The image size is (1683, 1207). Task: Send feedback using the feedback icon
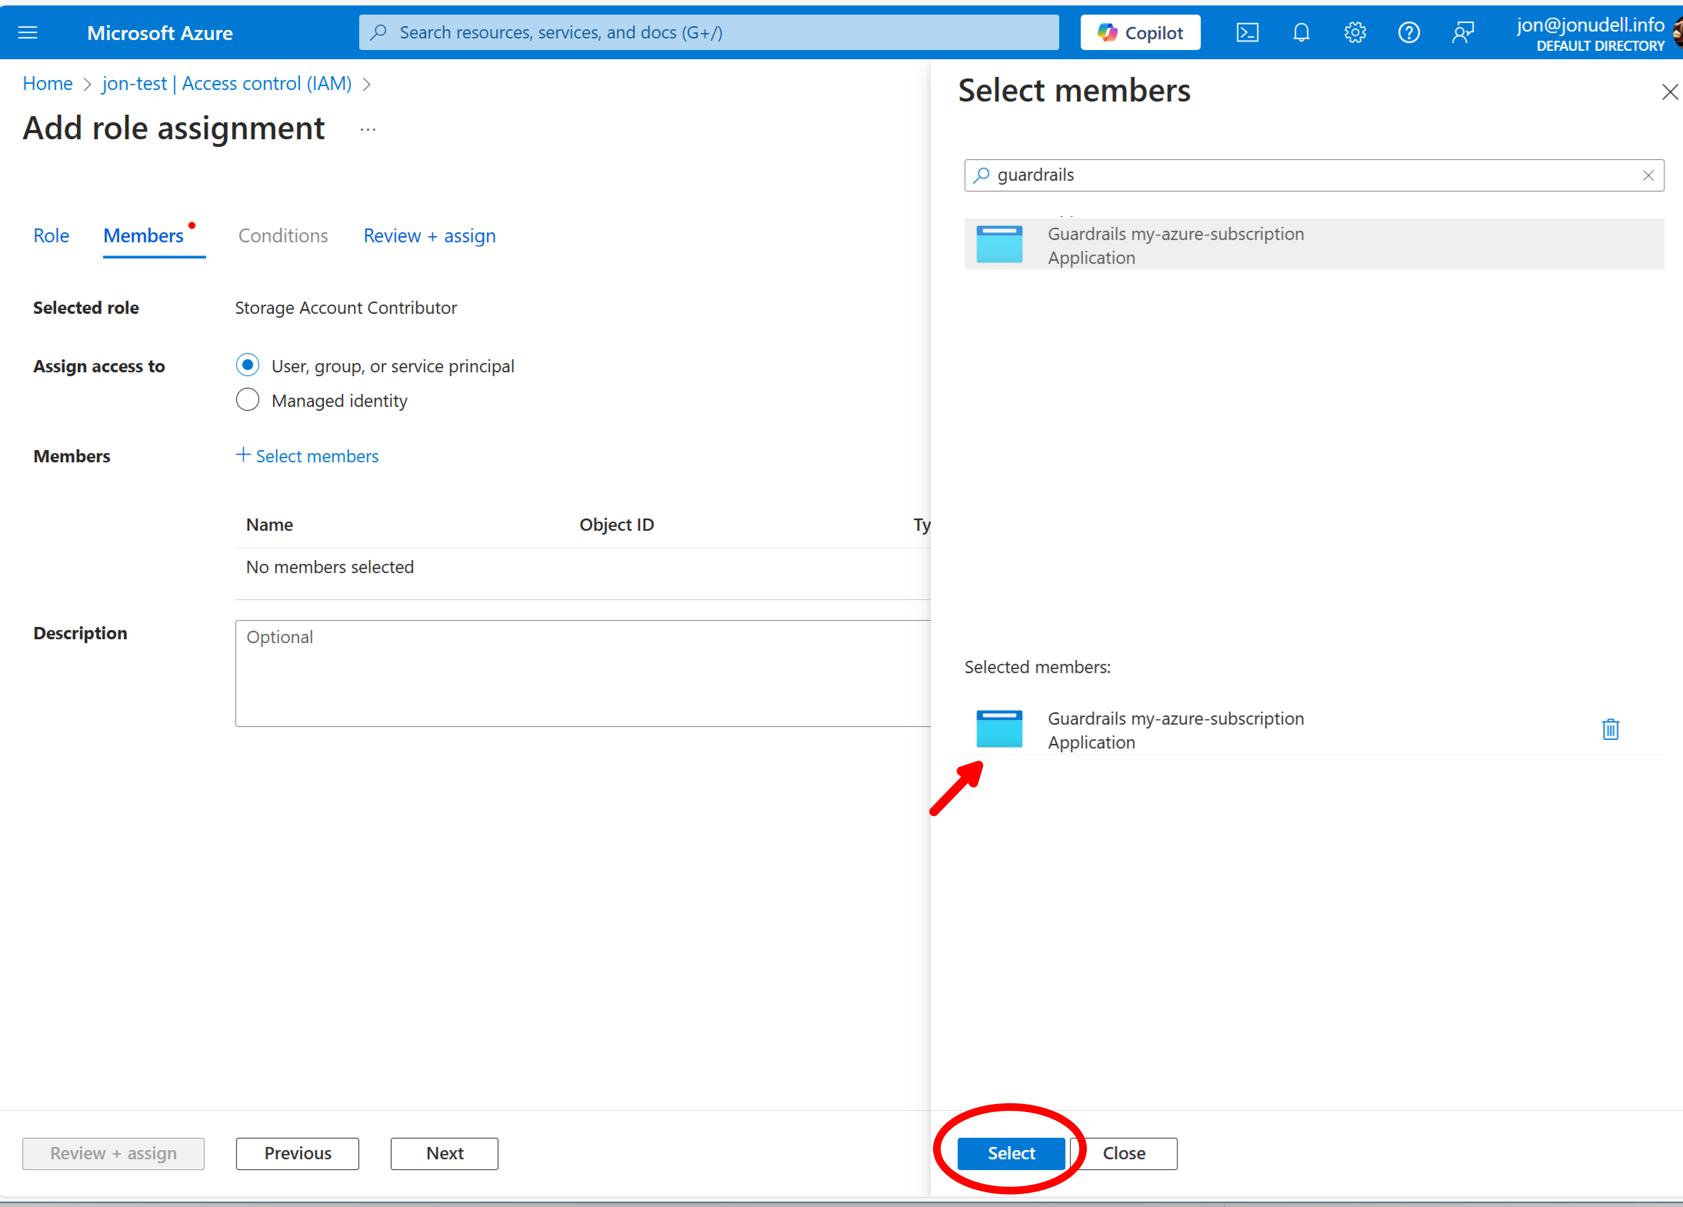[x=1463, y=32]
